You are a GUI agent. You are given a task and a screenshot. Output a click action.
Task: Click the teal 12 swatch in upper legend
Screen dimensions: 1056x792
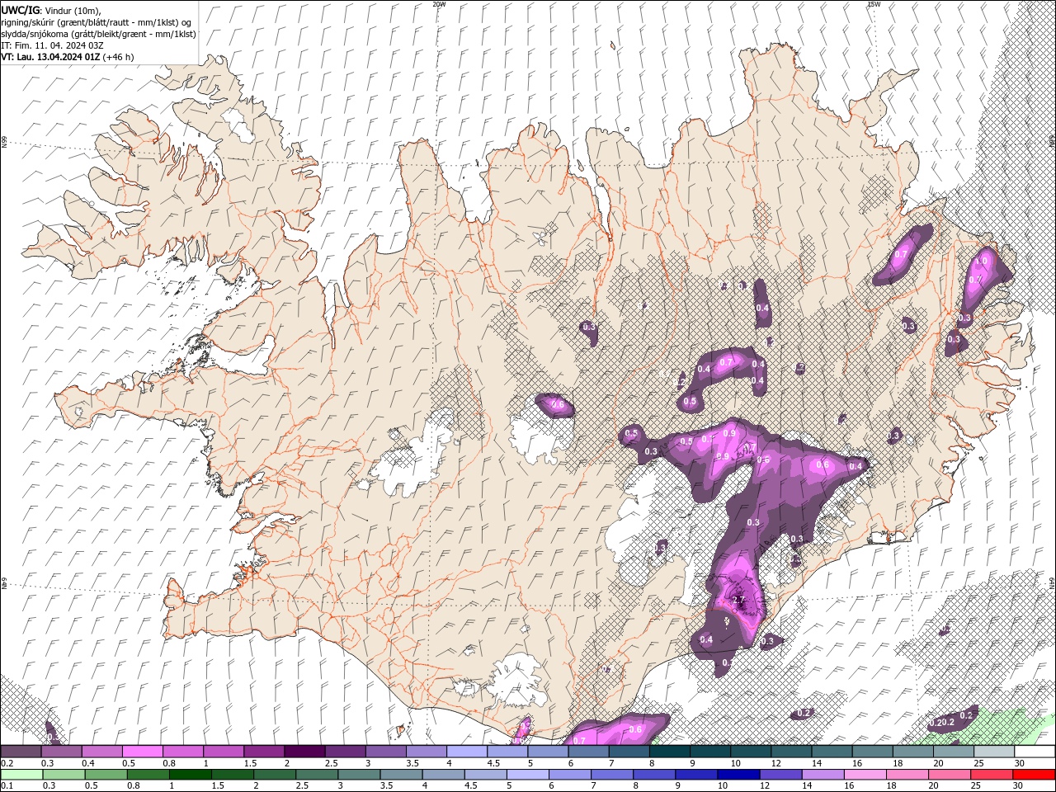tap(791, 752)
